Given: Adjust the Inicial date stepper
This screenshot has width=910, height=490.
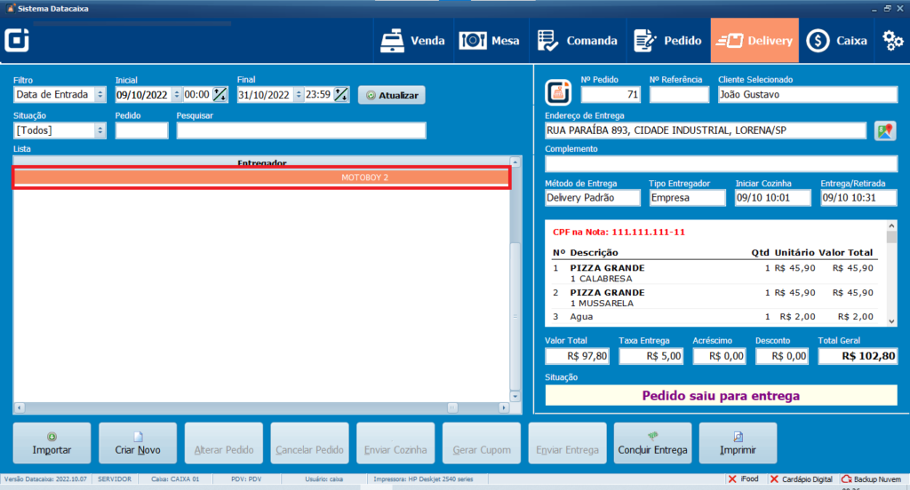Looking at the screenshot, I should click(177, 94).
